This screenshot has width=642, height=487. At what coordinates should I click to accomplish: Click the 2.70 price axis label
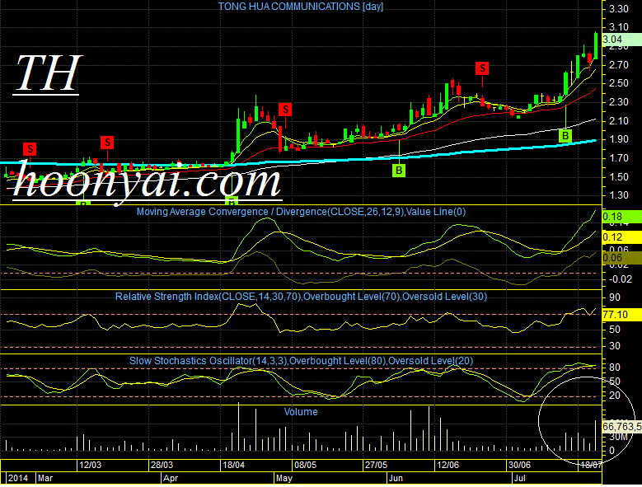click(x=618, y=65)
